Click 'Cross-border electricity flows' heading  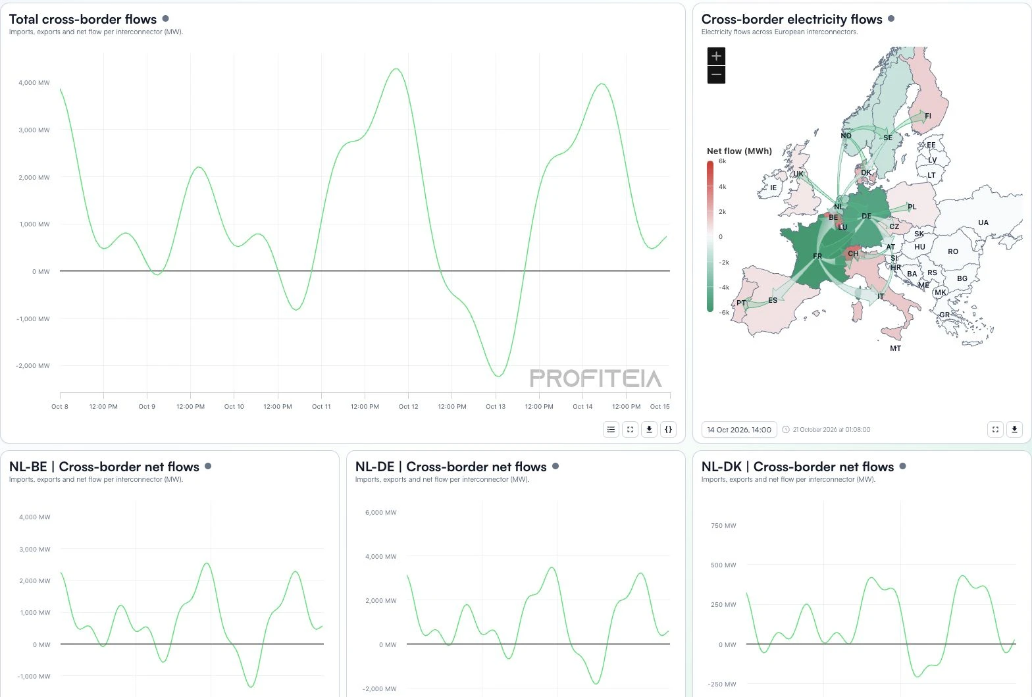(x=792, y=19)
